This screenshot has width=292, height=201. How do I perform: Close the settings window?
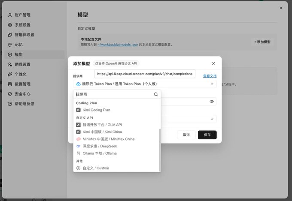click(281, 8)
